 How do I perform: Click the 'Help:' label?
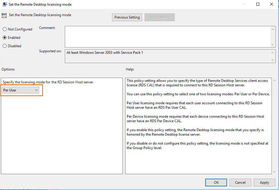(130, 69)
